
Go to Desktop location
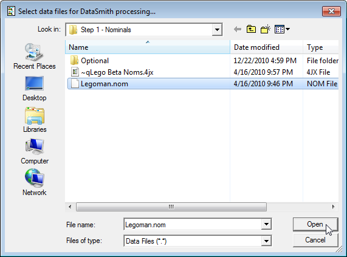click(x=34, y=89)
